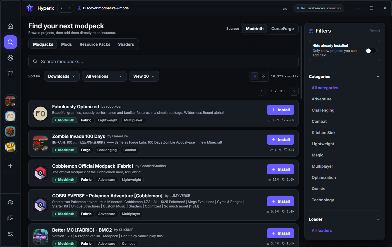Switch to the Mods tab
The height and width of the screenshot is (247, 392).
67,44
